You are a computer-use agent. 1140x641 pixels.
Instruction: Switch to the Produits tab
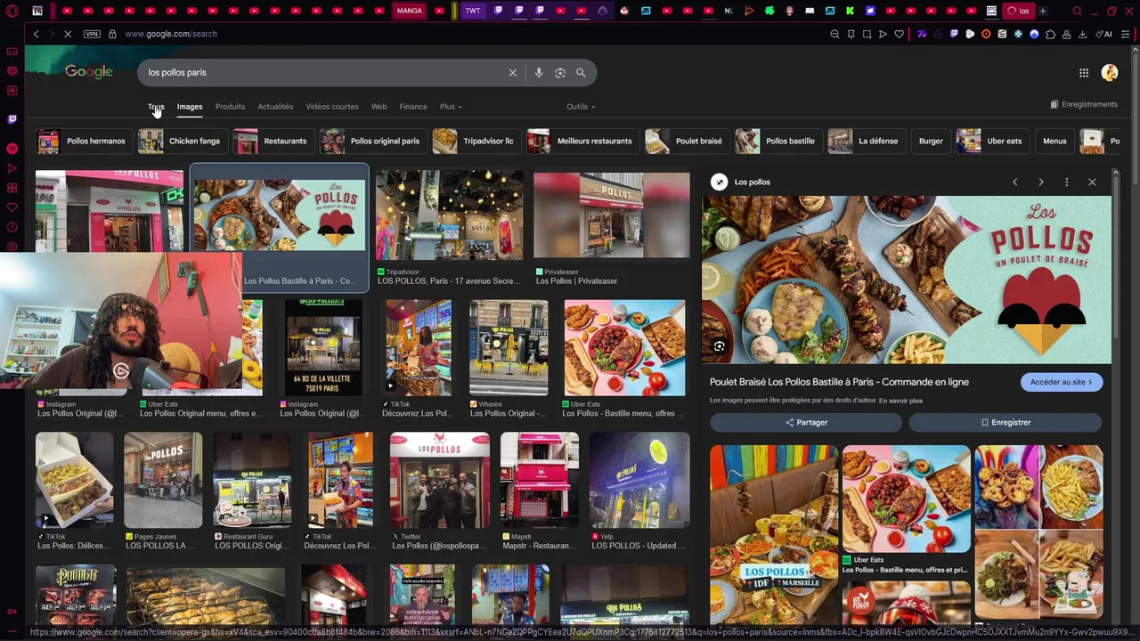click(x=230, y=107)
